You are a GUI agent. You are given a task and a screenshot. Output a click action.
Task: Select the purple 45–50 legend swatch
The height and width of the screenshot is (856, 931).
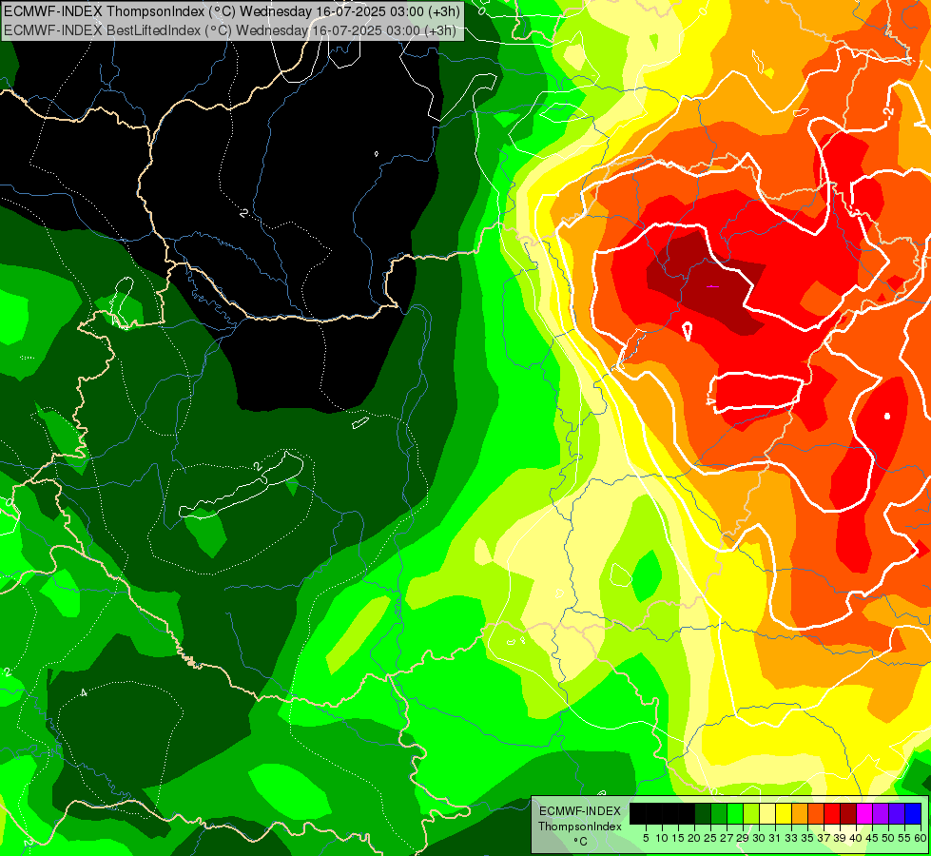tap(882, 813)
